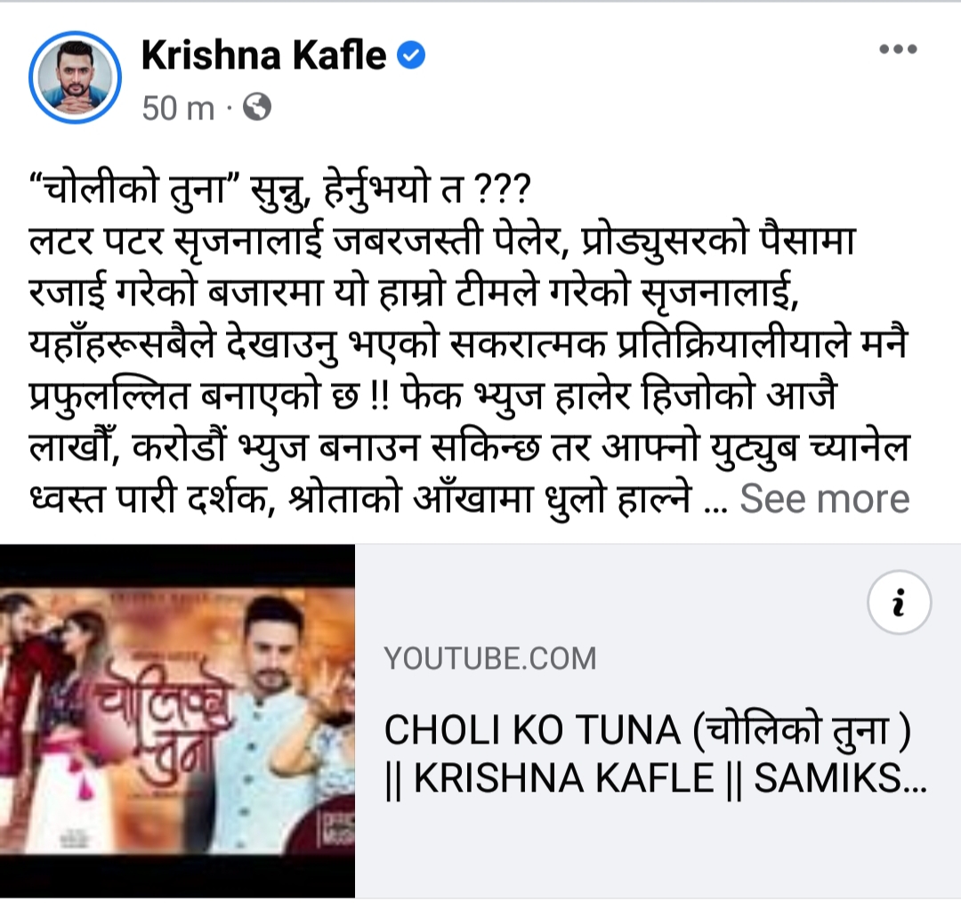Viewport: 961px width, 903px height.
Task: Click the public globe privacy icon
Action: click(x=257, y=108)
